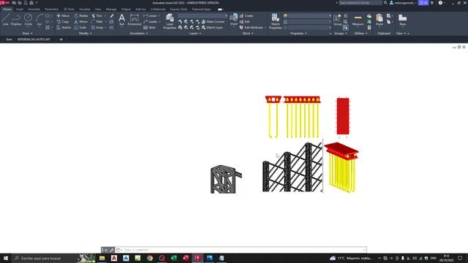The image size is (468, 263).
Task: Open the Insert ribbon tab
Action: pos(20,9)
